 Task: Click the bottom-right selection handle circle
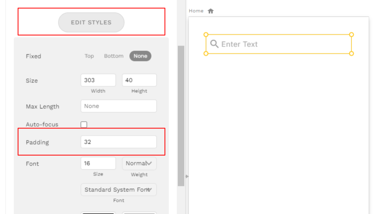(x=351, y=53)
